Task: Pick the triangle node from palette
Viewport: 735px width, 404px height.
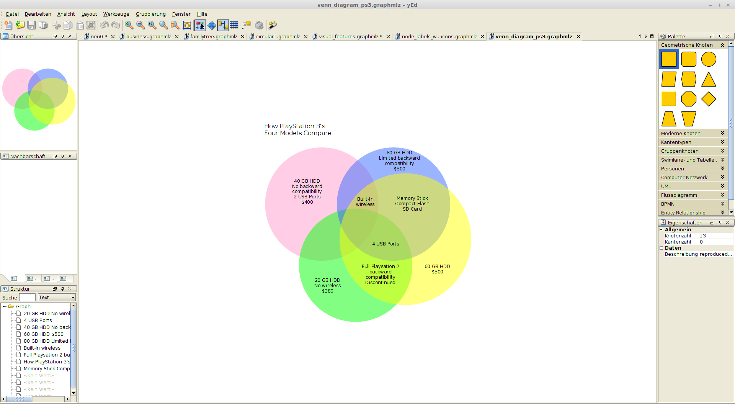Action: [x=709, y=79]
